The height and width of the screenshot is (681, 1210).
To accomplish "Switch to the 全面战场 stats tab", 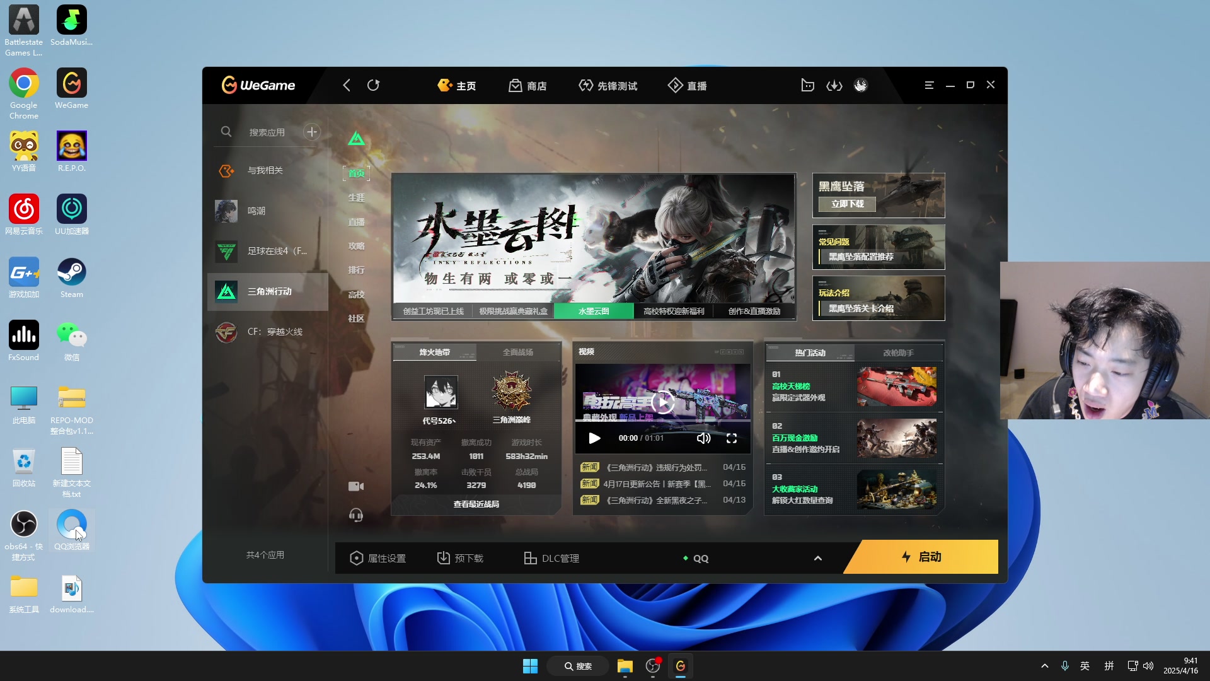I will (518, 352).
